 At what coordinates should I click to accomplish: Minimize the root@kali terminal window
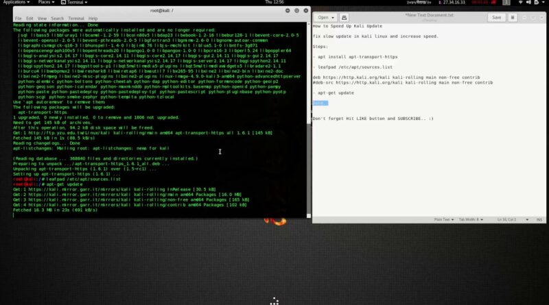pos(288,10)
